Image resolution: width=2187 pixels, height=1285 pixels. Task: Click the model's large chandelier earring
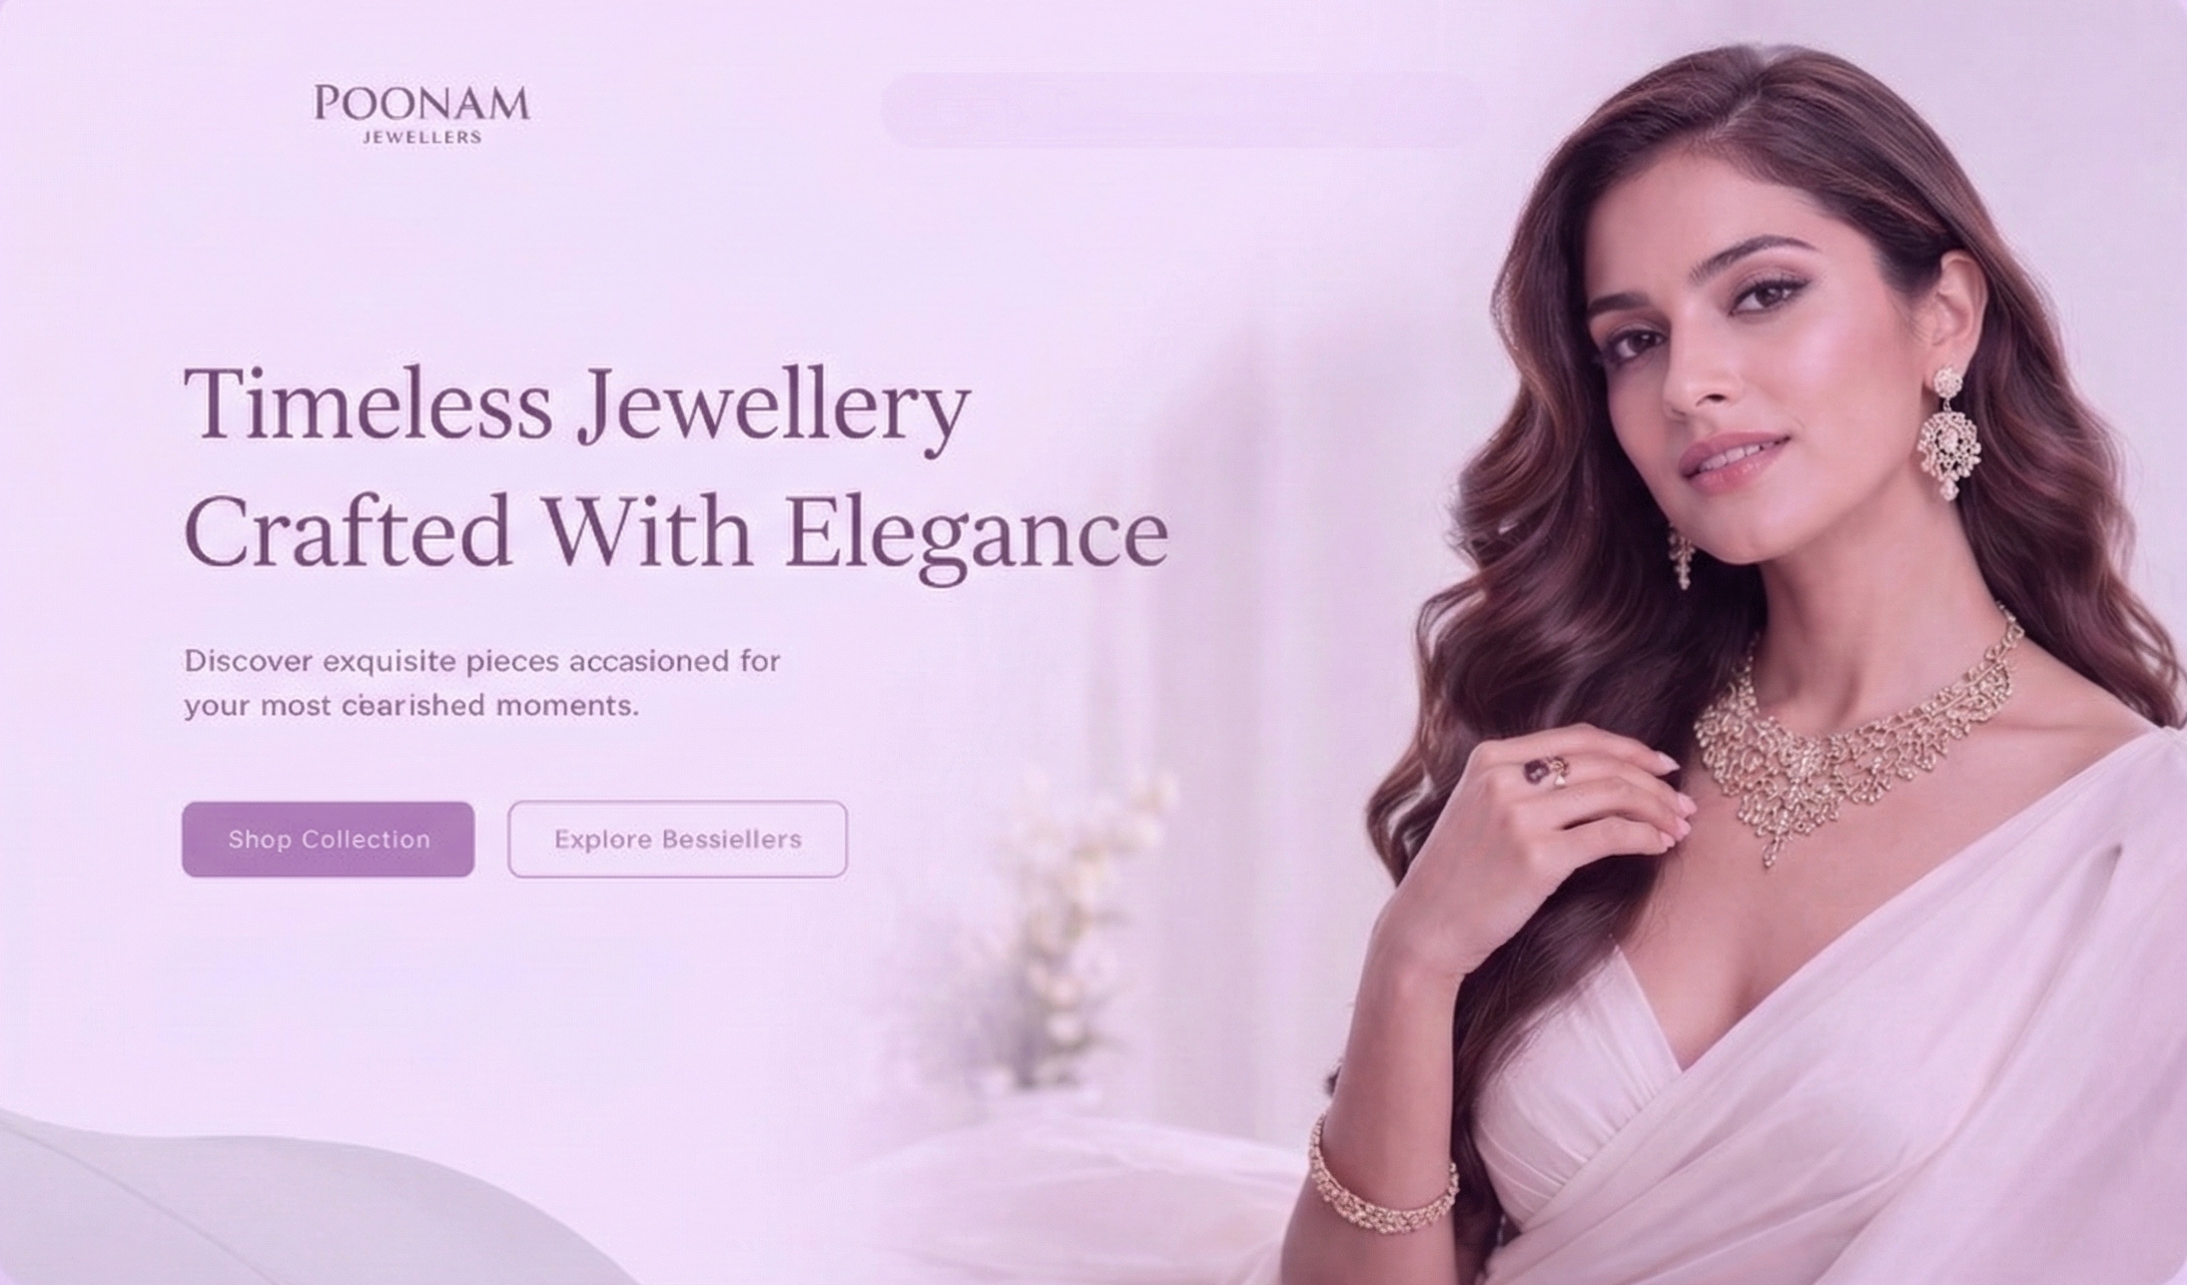click(1948, 433)
